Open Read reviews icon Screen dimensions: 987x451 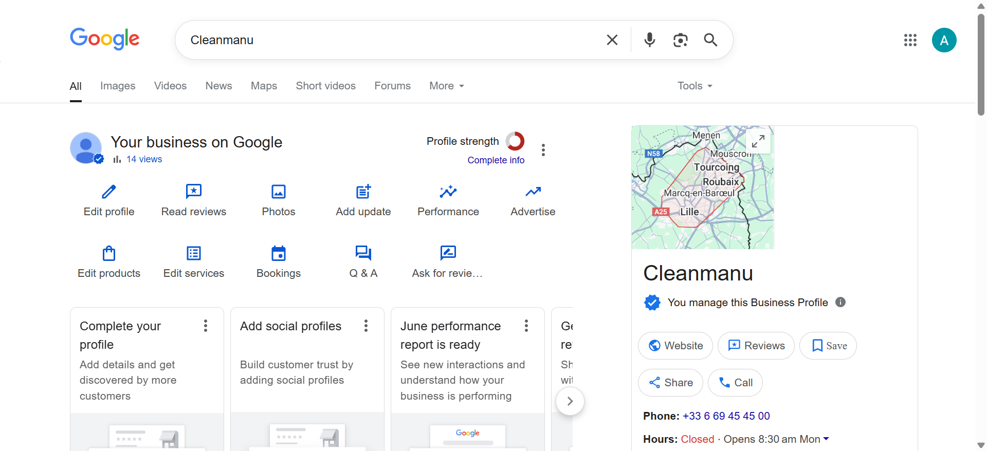click(x=194, y=192)
